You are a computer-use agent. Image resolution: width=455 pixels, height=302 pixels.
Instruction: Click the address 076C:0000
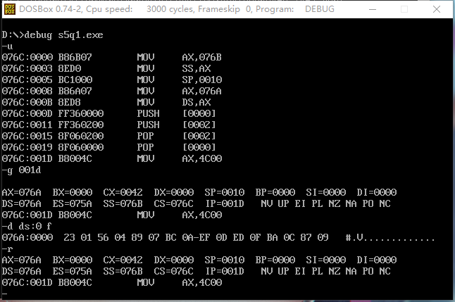point(27,58)
